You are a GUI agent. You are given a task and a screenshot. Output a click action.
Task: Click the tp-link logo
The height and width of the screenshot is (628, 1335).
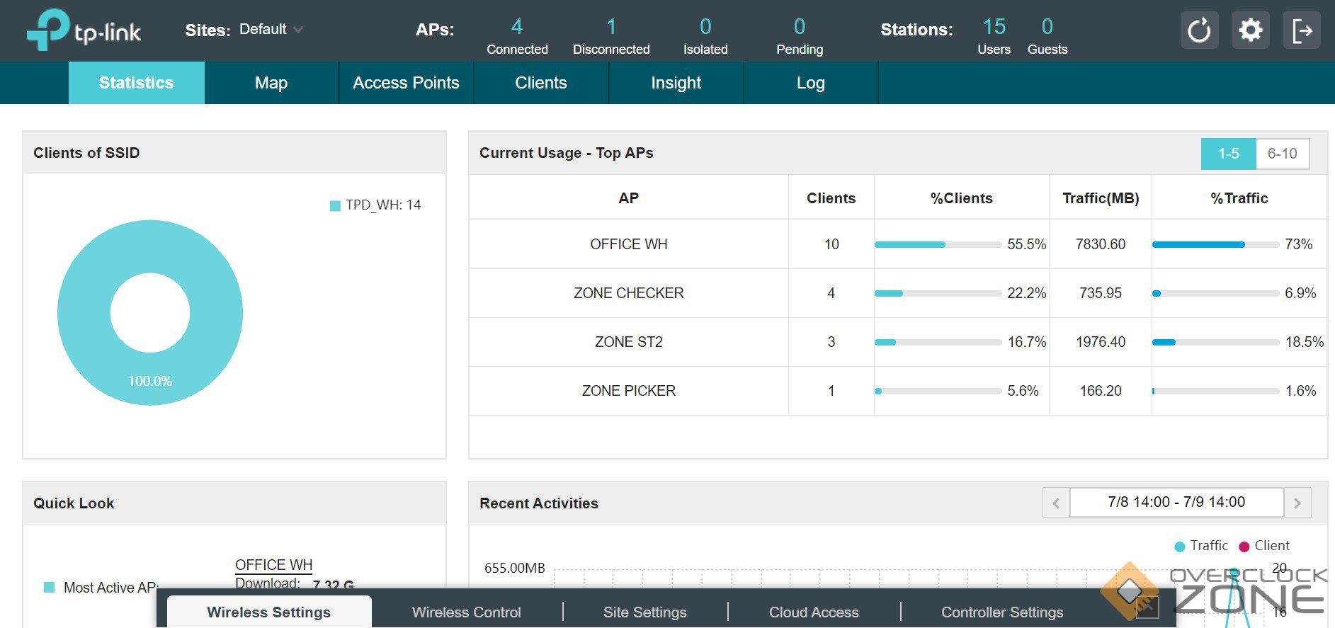84,30
